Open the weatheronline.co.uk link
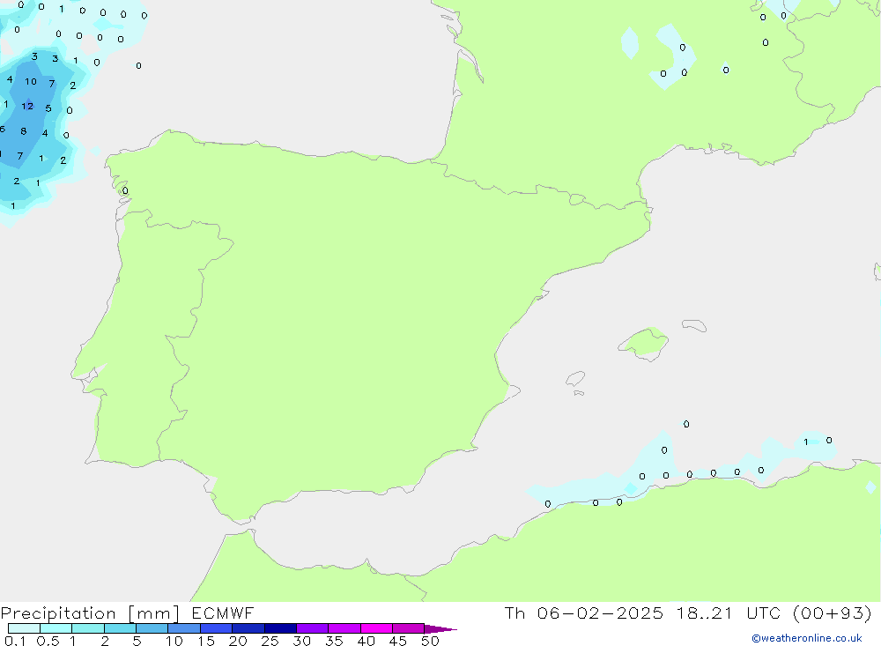881x646 pixels. point(807,638)
